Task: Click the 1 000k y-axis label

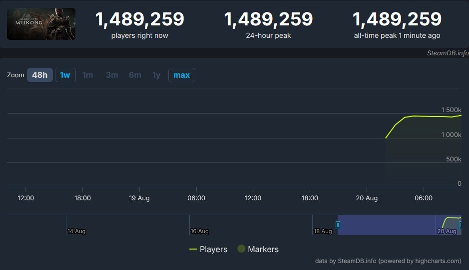Action: coord(452,135)
